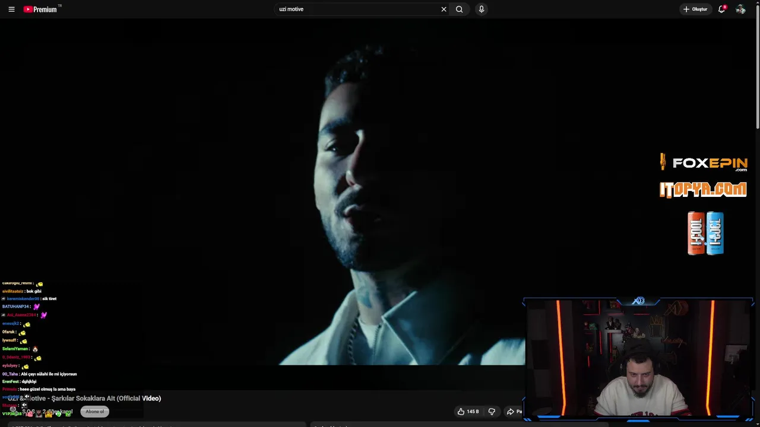
Task: Run search with magnifying glass button
Action: click(459, 9)
